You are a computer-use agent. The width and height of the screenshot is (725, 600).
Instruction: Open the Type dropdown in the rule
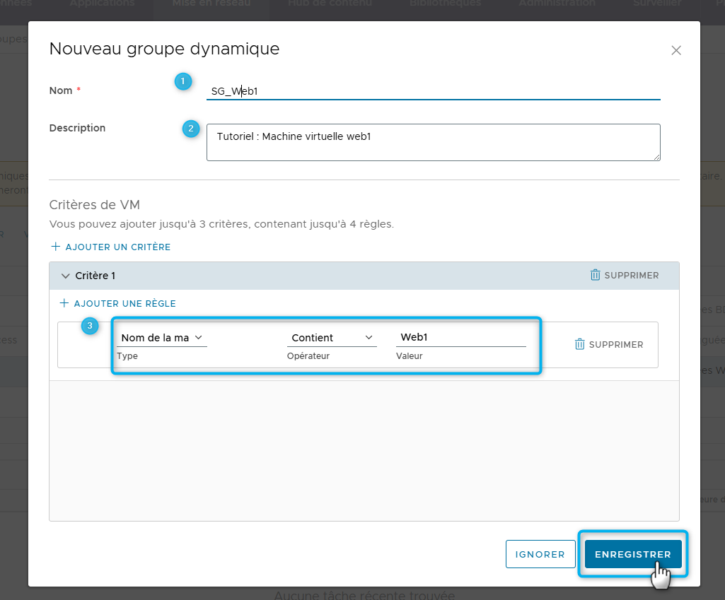[161, 338]
